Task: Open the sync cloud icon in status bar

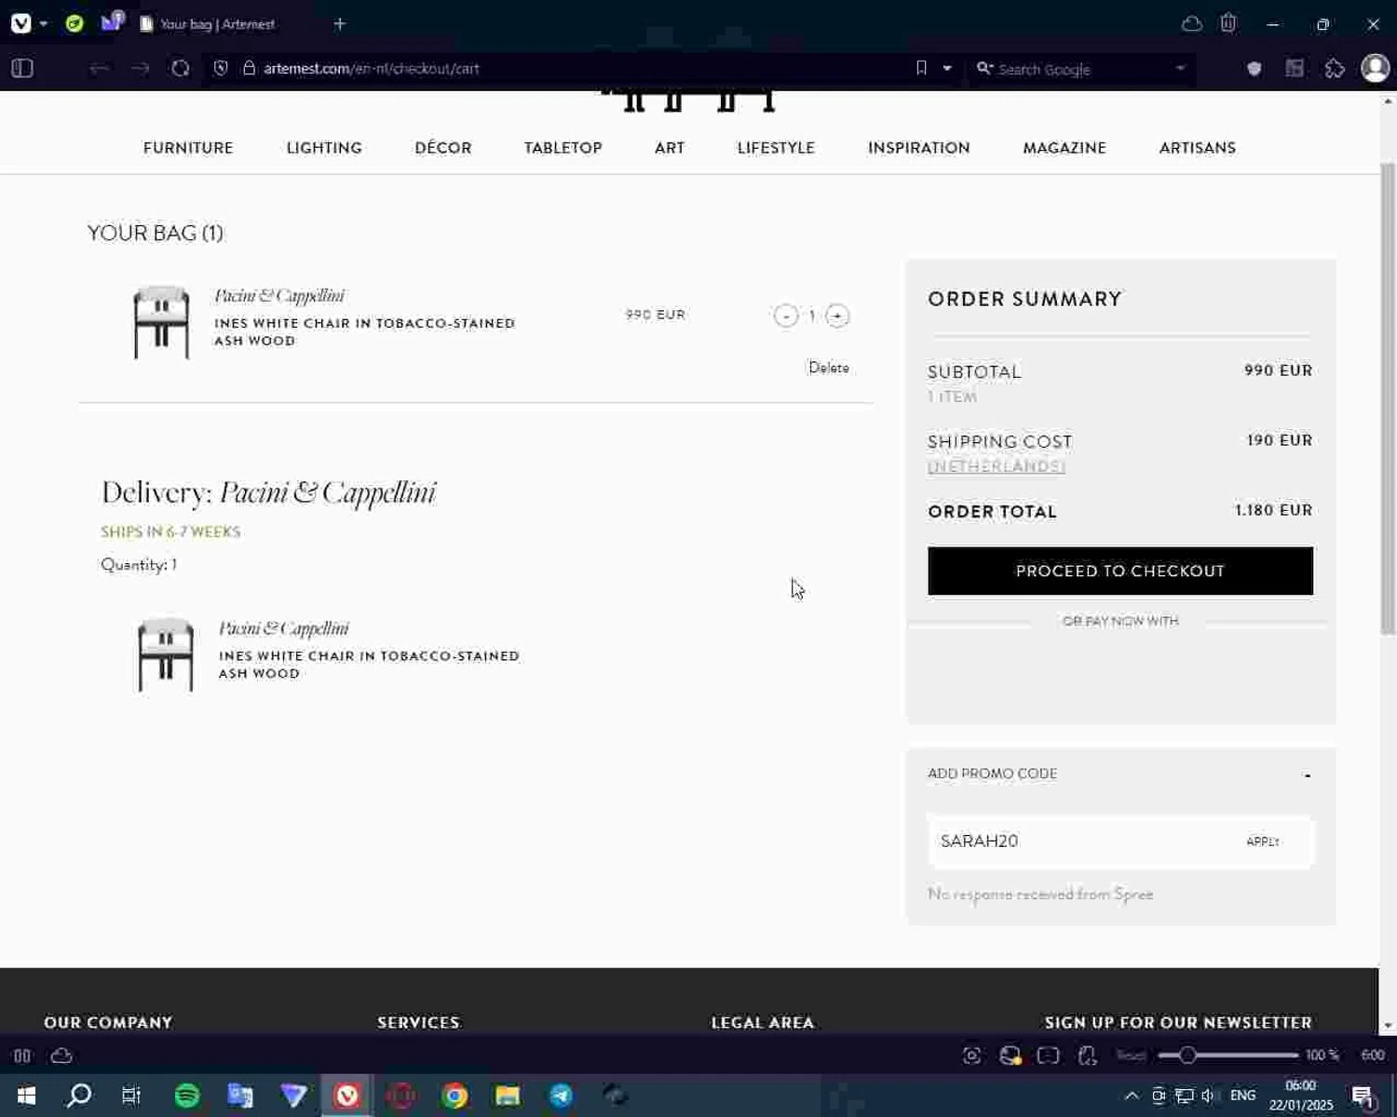Action: (61, 1056)
